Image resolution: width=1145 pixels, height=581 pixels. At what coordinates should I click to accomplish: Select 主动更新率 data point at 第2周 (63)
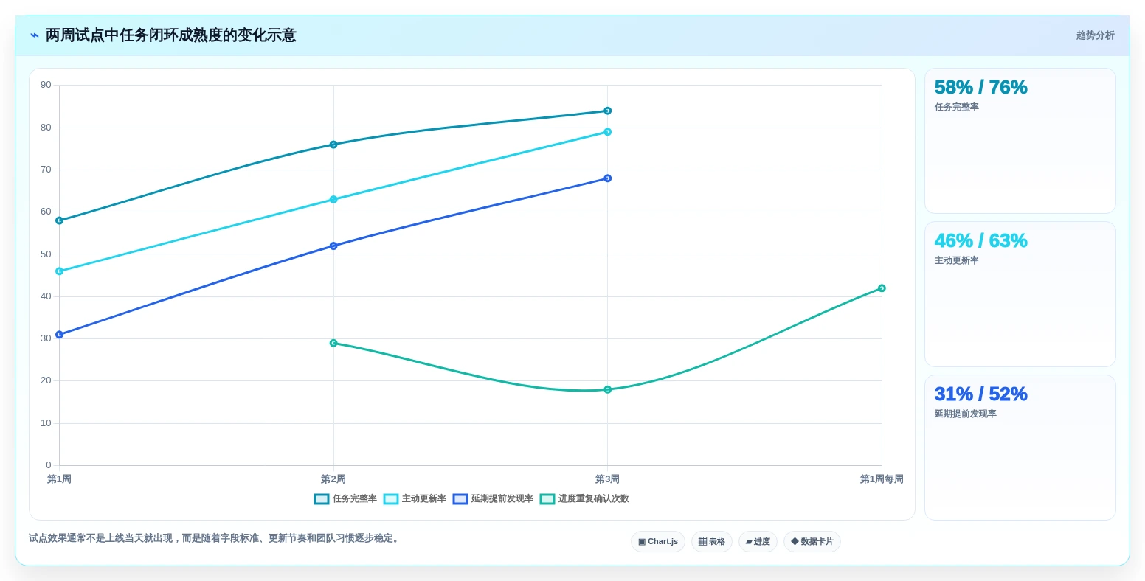(x=333, y=199)
